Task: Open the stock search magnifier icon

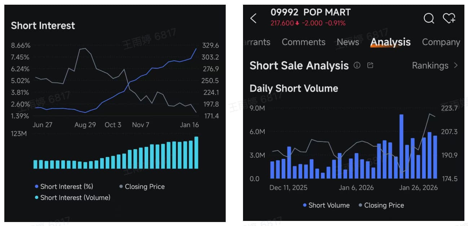Action: (x=429, y=18)
